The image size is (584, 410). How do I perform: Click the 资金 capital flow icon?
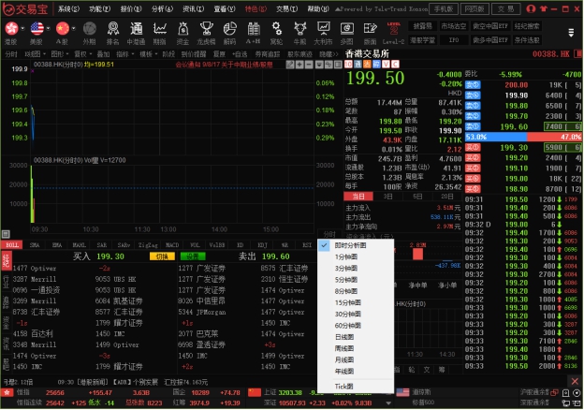point(181,31)
